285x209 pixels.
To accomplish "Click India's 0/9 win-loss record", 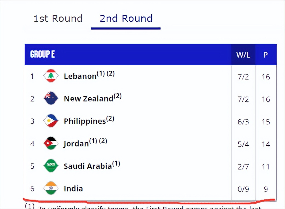I will pos(243,189).
